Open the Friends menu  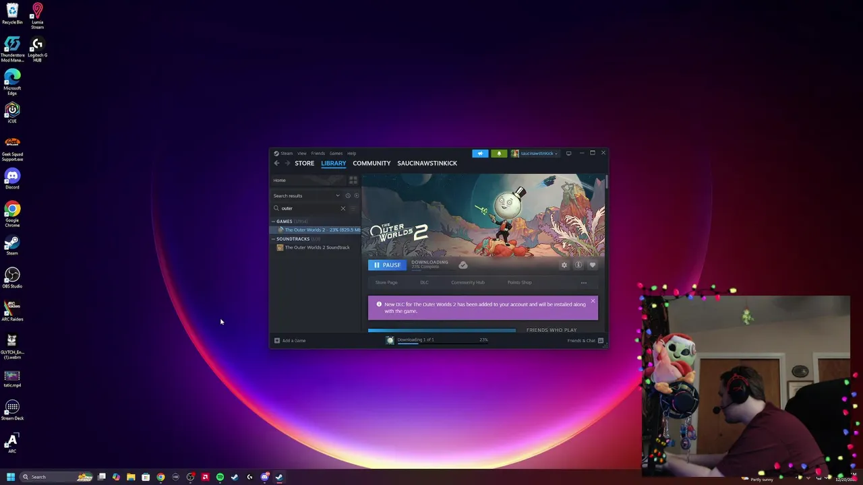tap(318, 154)
